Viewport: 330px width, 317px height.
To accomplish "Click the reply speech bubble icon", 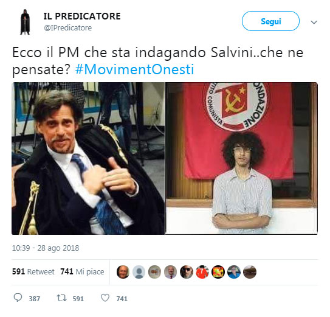I will (x=18, y=298).
